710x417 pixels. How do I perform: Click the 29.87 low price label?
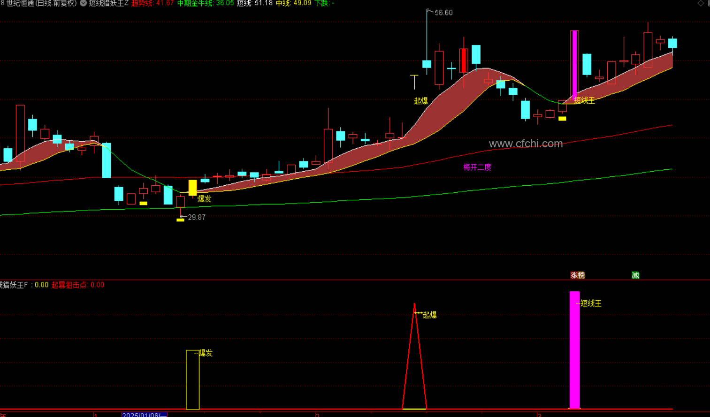[197, 217]
